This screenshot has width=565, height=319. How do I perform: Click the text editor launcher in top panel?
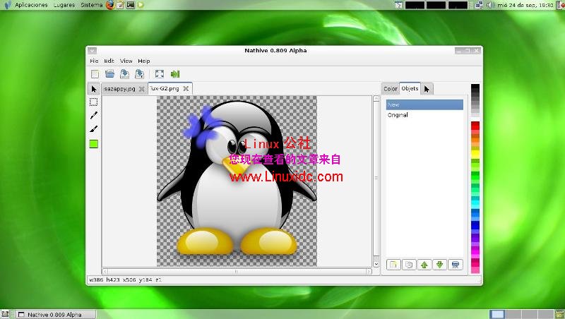pyautogui.click(x=121, y=5)
